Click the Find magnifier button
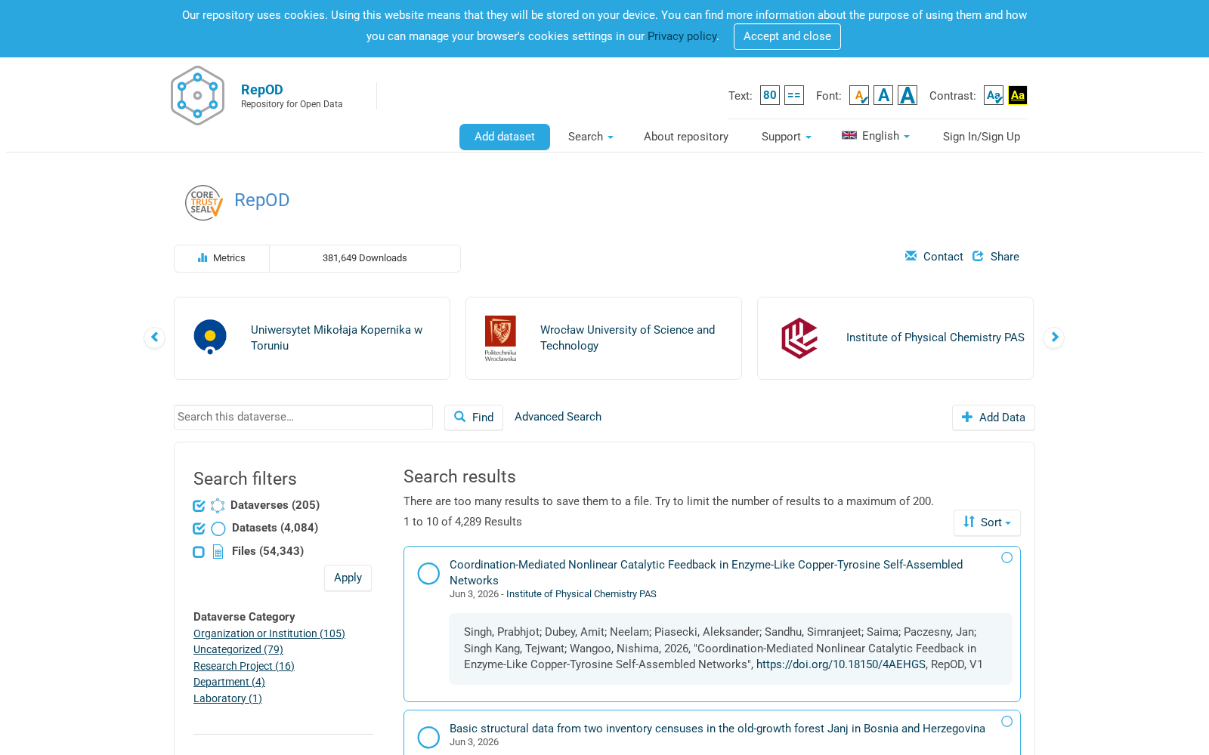 [474, 418]
